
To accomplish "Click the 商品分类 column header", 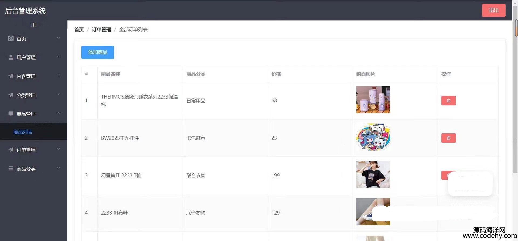I will click(x=196, y=74).
